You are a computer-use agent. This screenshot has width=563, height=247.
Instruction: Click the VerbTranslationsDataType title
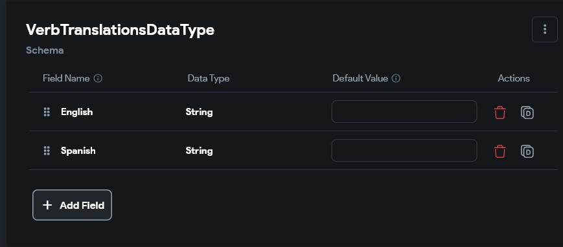pos(121,30)
